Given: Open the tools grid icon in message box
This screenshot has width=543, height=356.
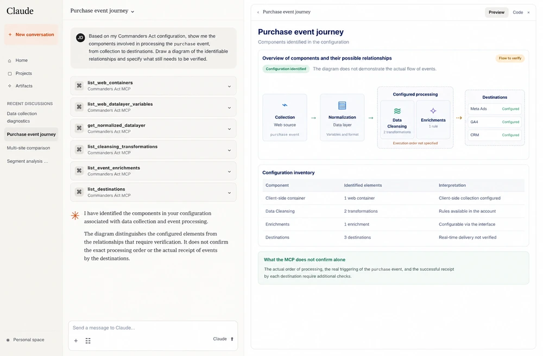Looking at the screenshot, I should (x=88, y=341).
